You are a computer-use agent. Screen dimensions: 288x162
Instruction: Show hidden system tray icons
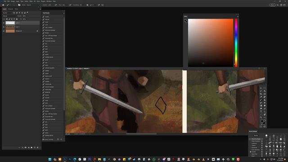[261, 159]
